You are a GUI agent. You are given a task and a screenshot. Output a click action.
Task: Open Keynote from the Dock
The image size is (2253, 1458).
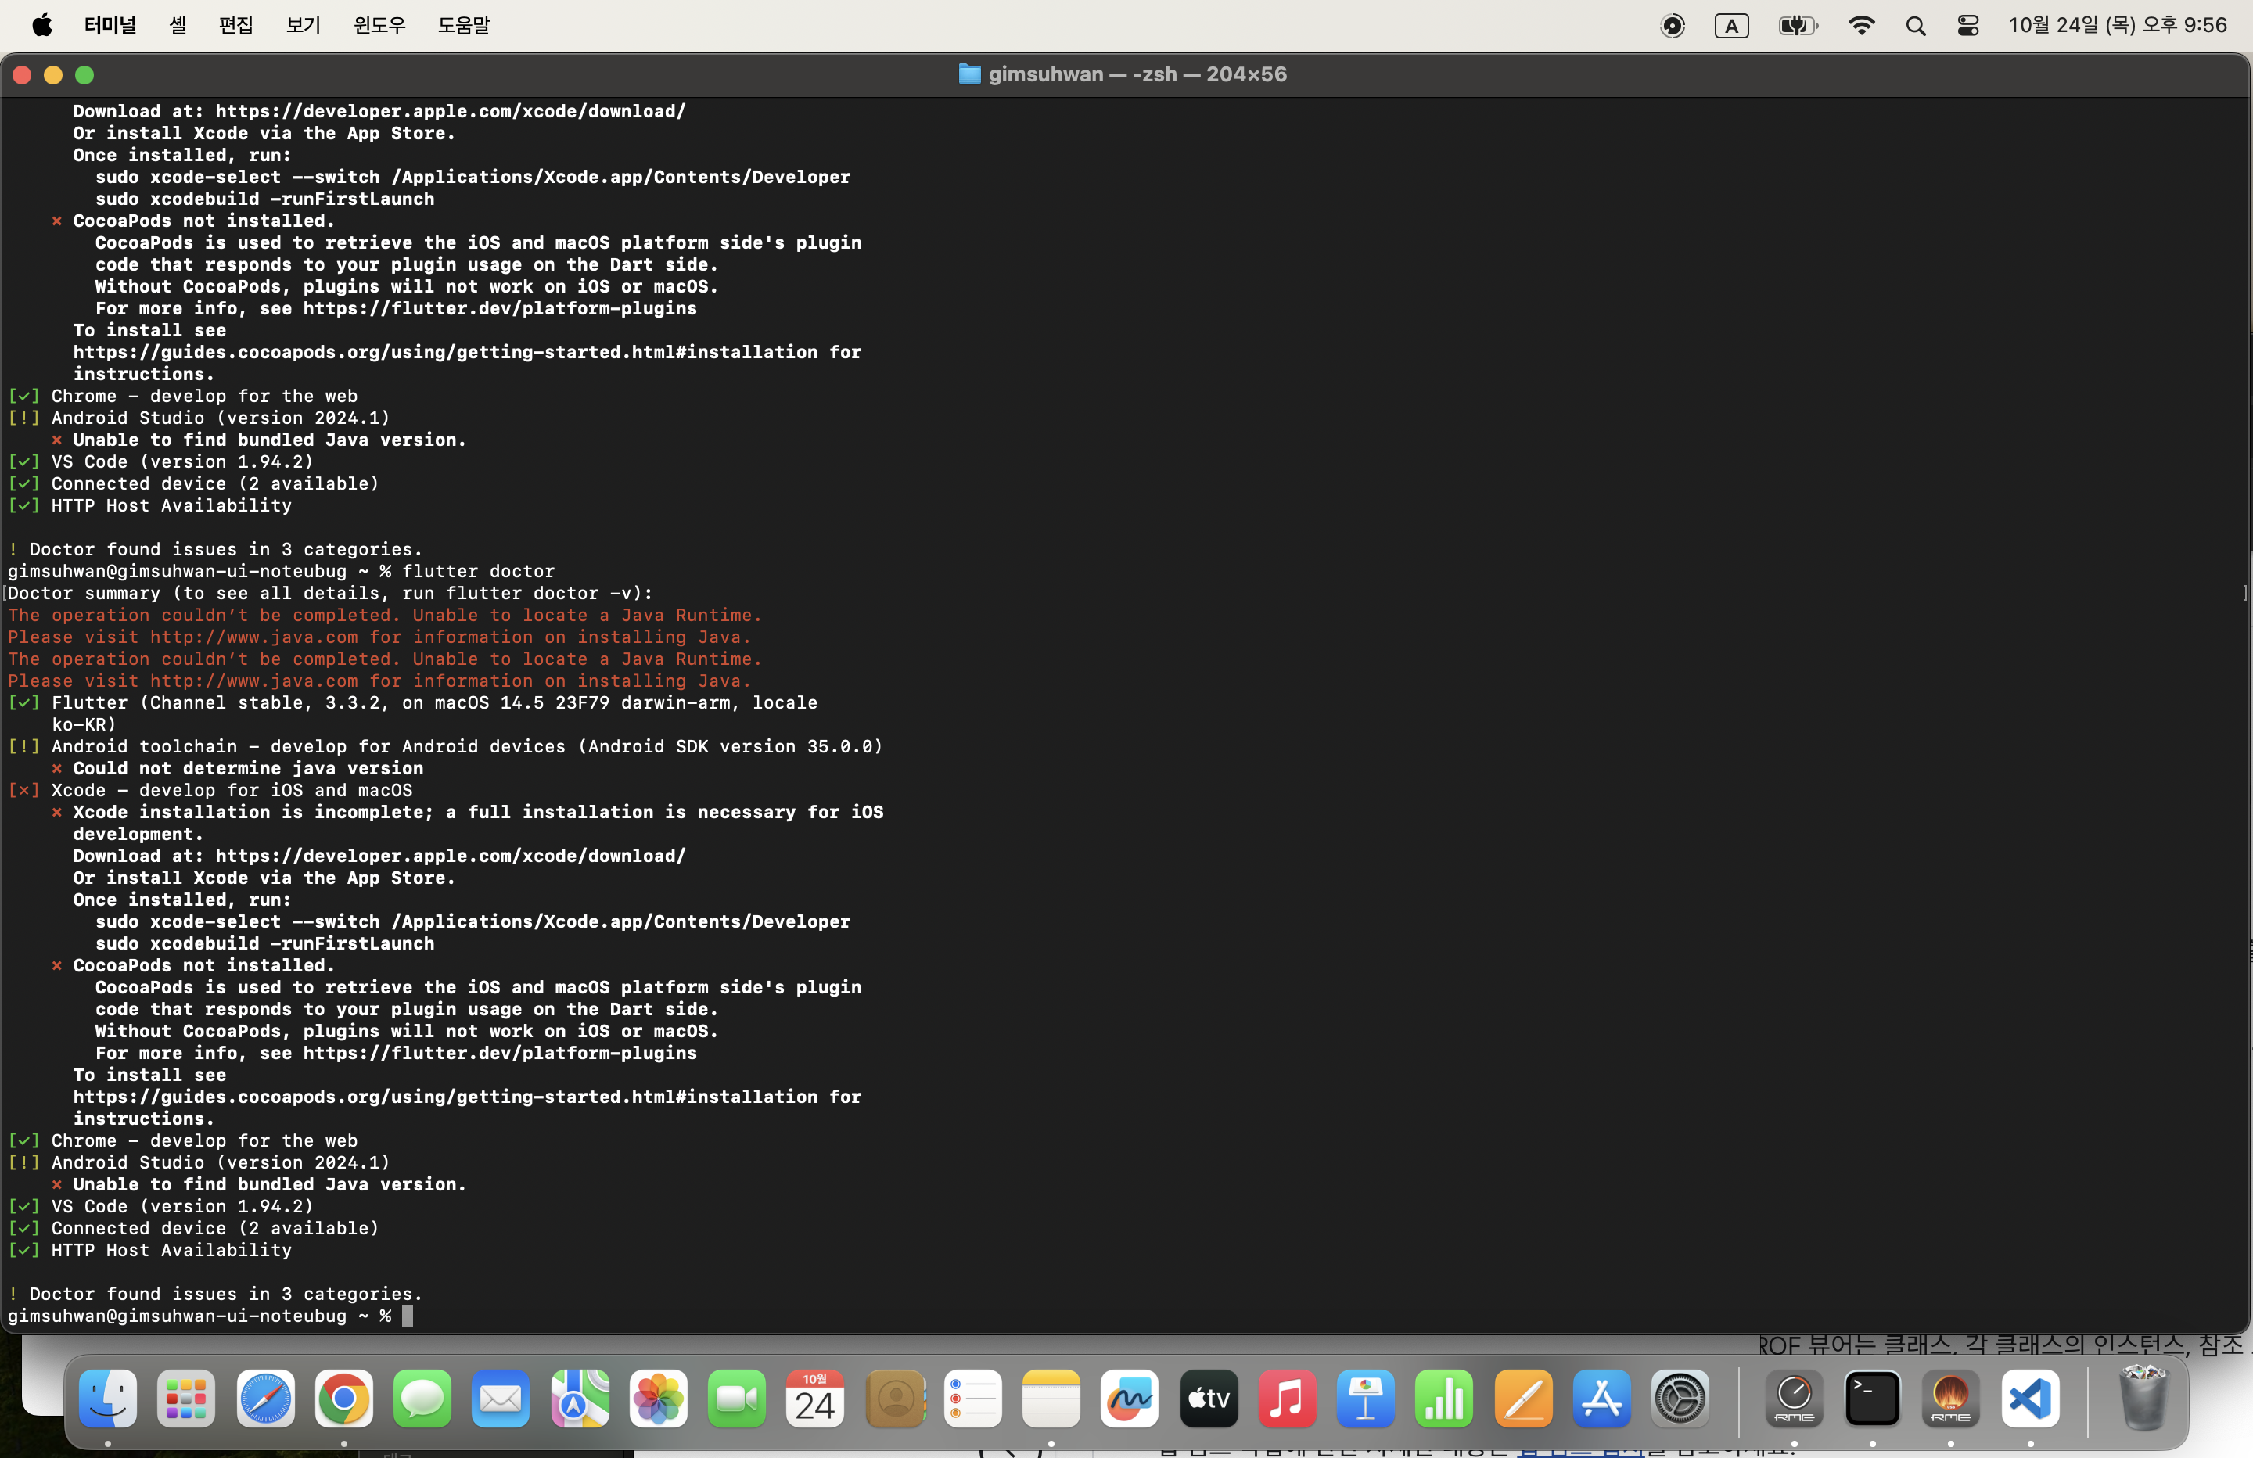click(1366, 1399)
